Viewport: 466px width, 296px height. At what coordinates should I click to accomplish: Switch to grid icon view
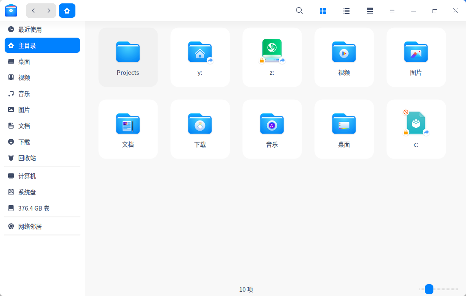point(323,11)
